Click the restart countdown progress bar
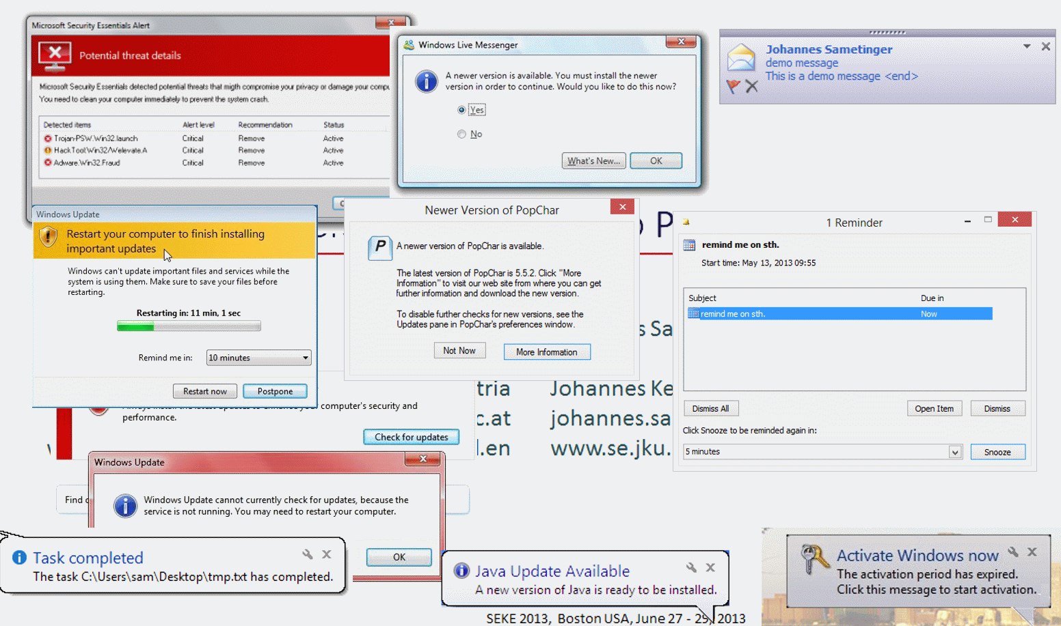Viewport: 1061px width, 626px height. [189, 326]
